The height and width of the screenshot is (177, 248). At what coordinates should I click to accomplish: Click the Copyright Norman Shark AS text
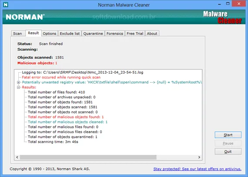tap(50, 169)
